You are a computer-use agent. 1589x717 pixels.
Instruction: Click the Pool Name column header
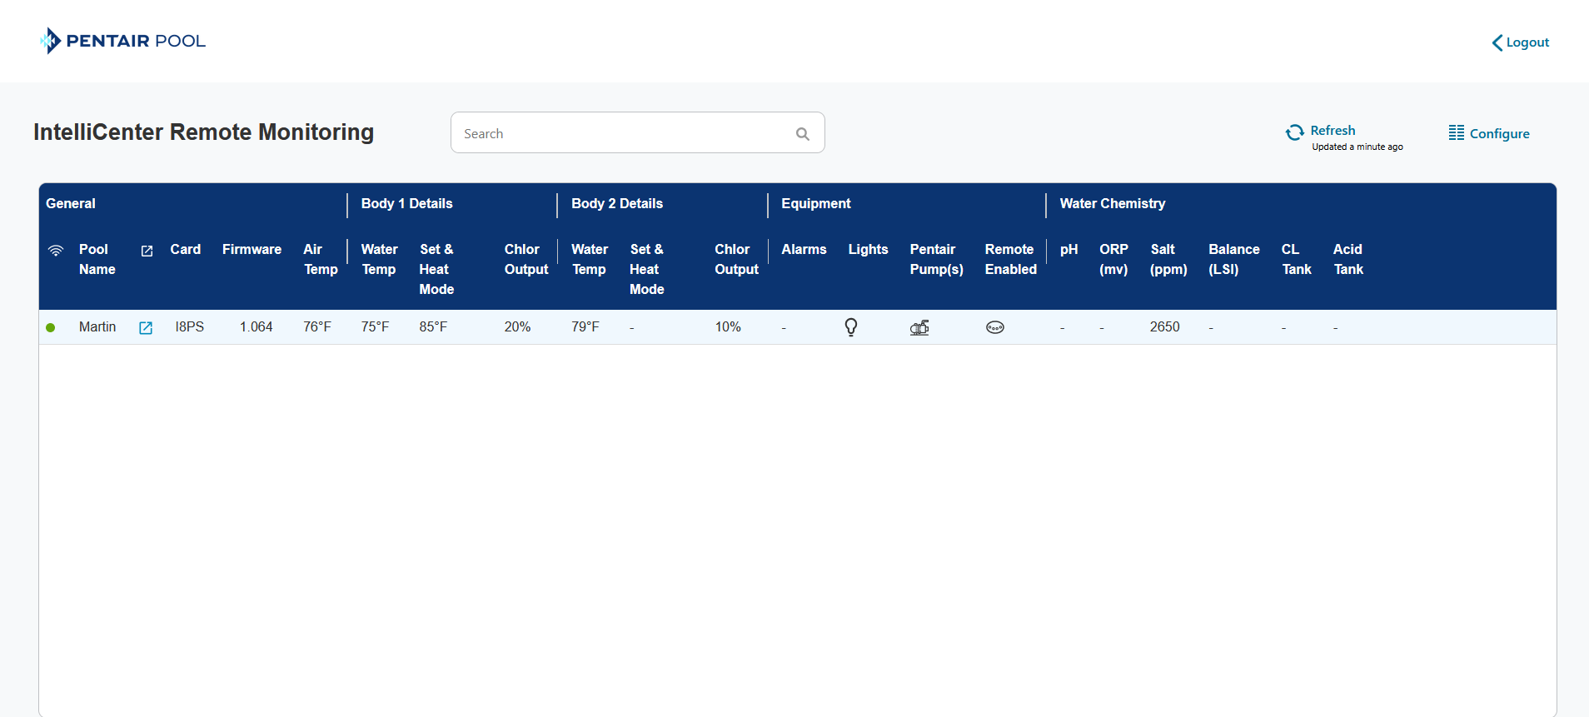point(97,260)
